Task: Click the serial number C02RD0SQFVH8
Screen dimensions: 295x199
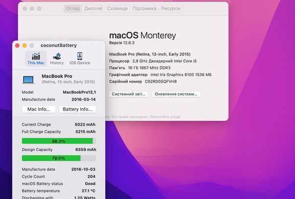Action: (161, 82)
